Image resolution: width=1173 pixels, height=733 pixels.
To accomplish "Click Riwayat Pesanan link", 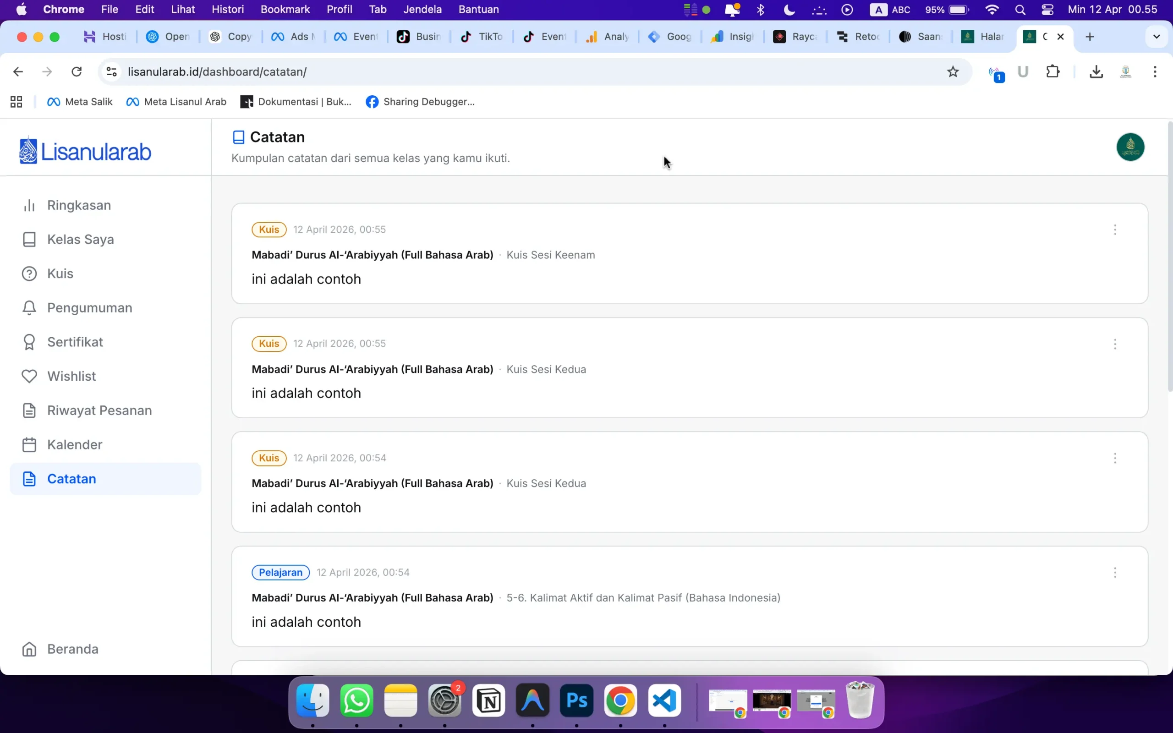I will tap(99, 410).
